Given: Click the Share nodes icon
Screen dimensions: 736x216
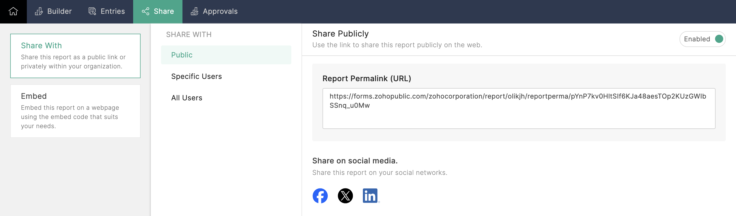Looking at the screenshot, I should (x=145, y=11).
